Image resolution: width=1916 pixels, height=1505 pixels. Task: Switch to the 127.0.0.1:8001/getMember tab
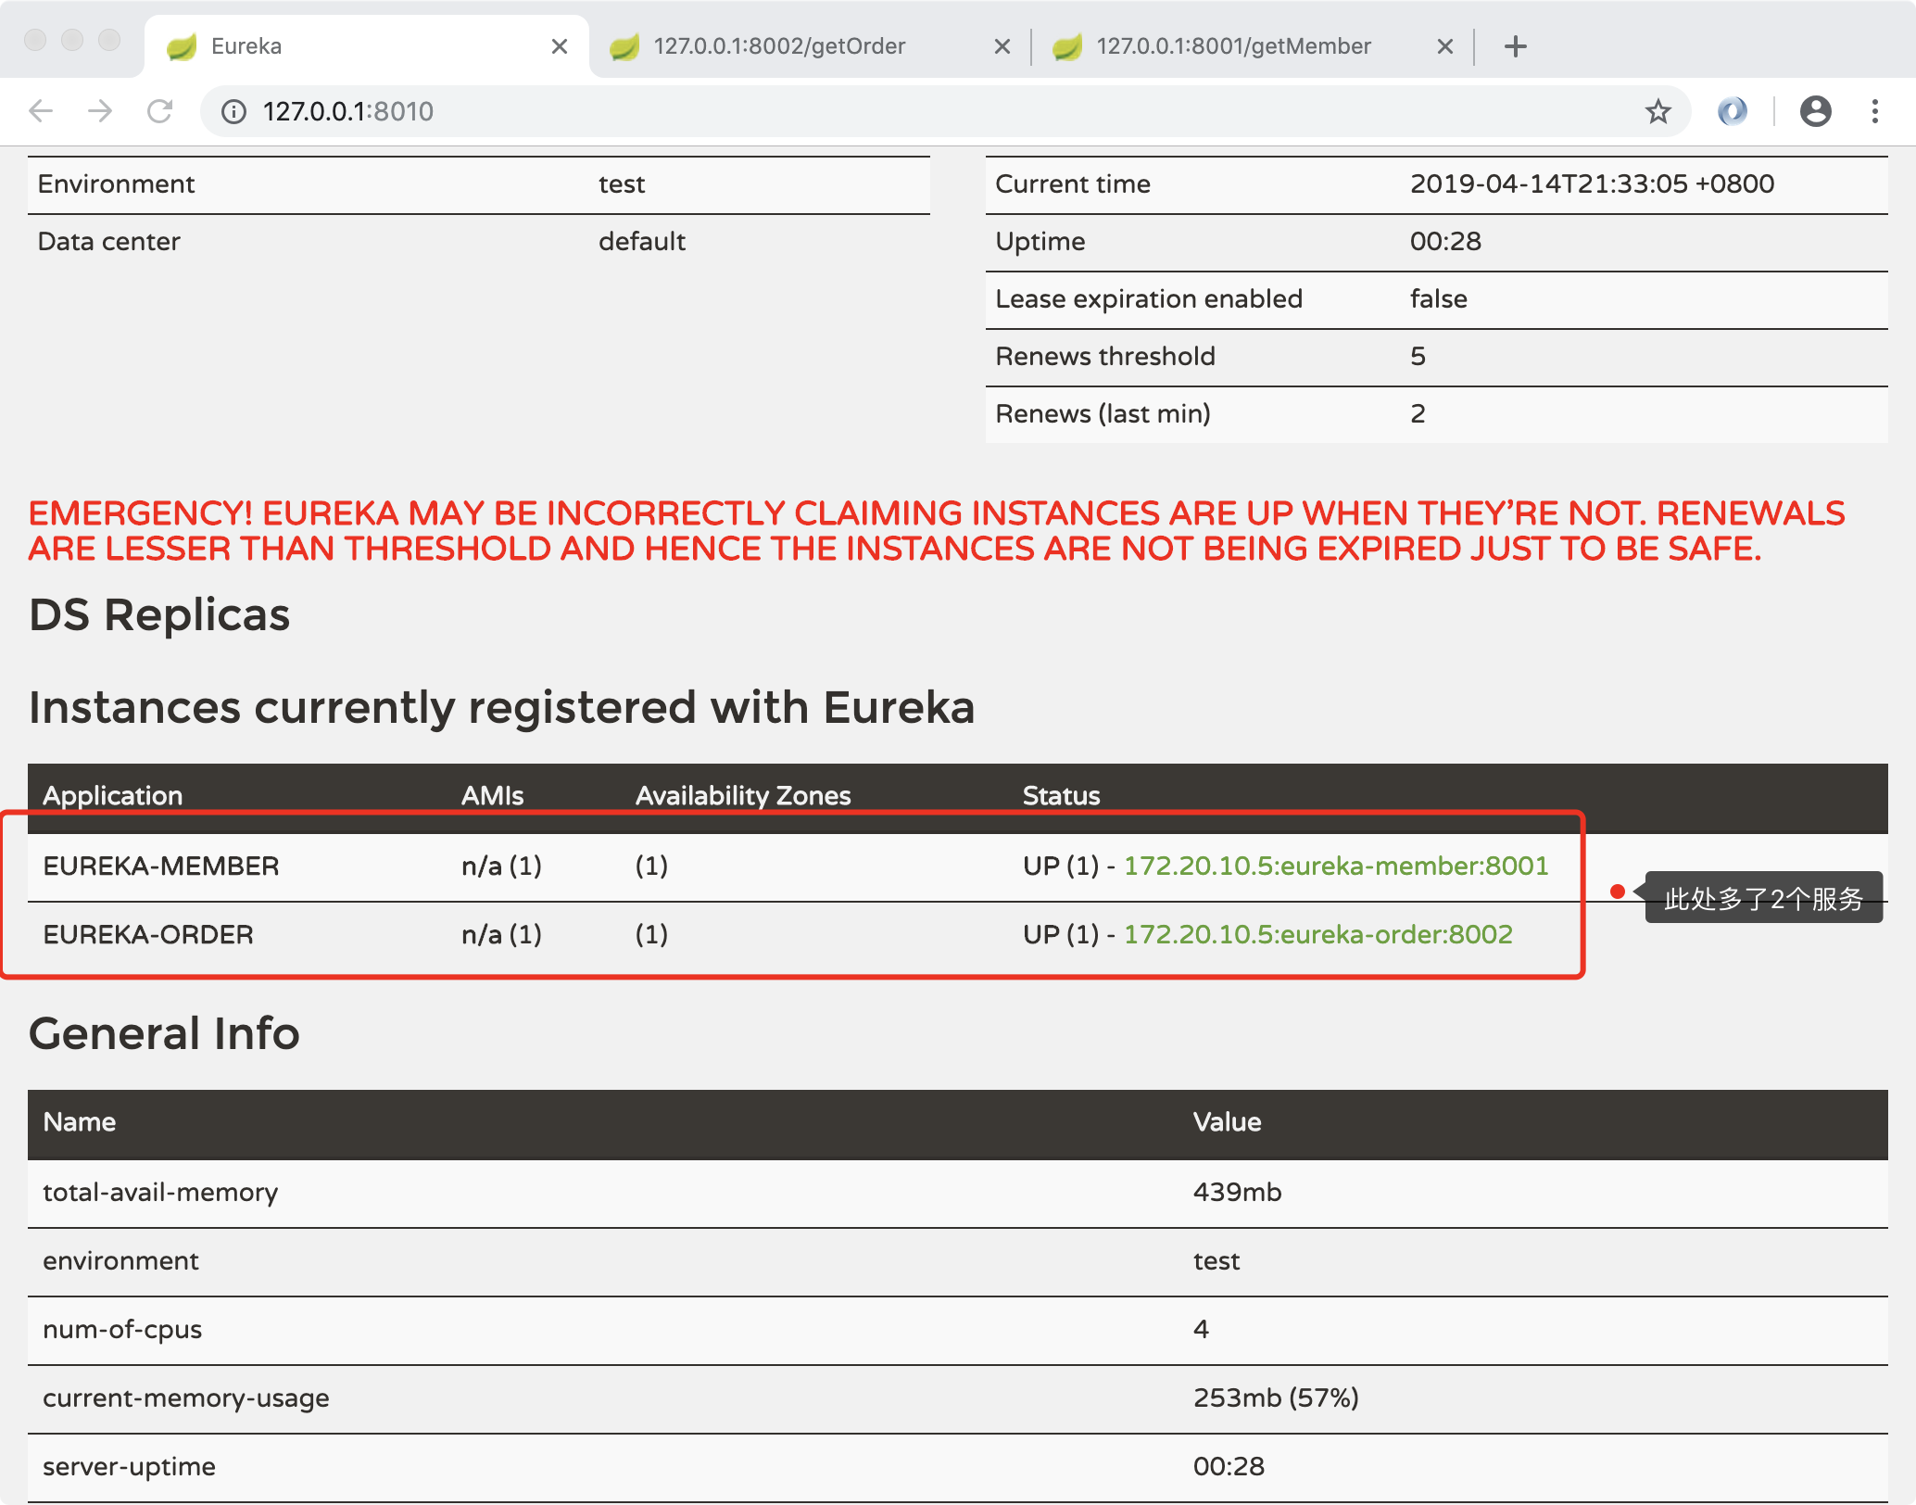pos(1232,46)
